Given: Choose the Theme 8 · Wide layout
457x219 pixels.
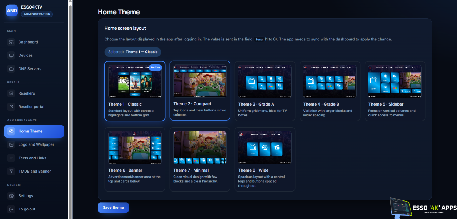Looking at the screenshot, I should coord(265,159).
